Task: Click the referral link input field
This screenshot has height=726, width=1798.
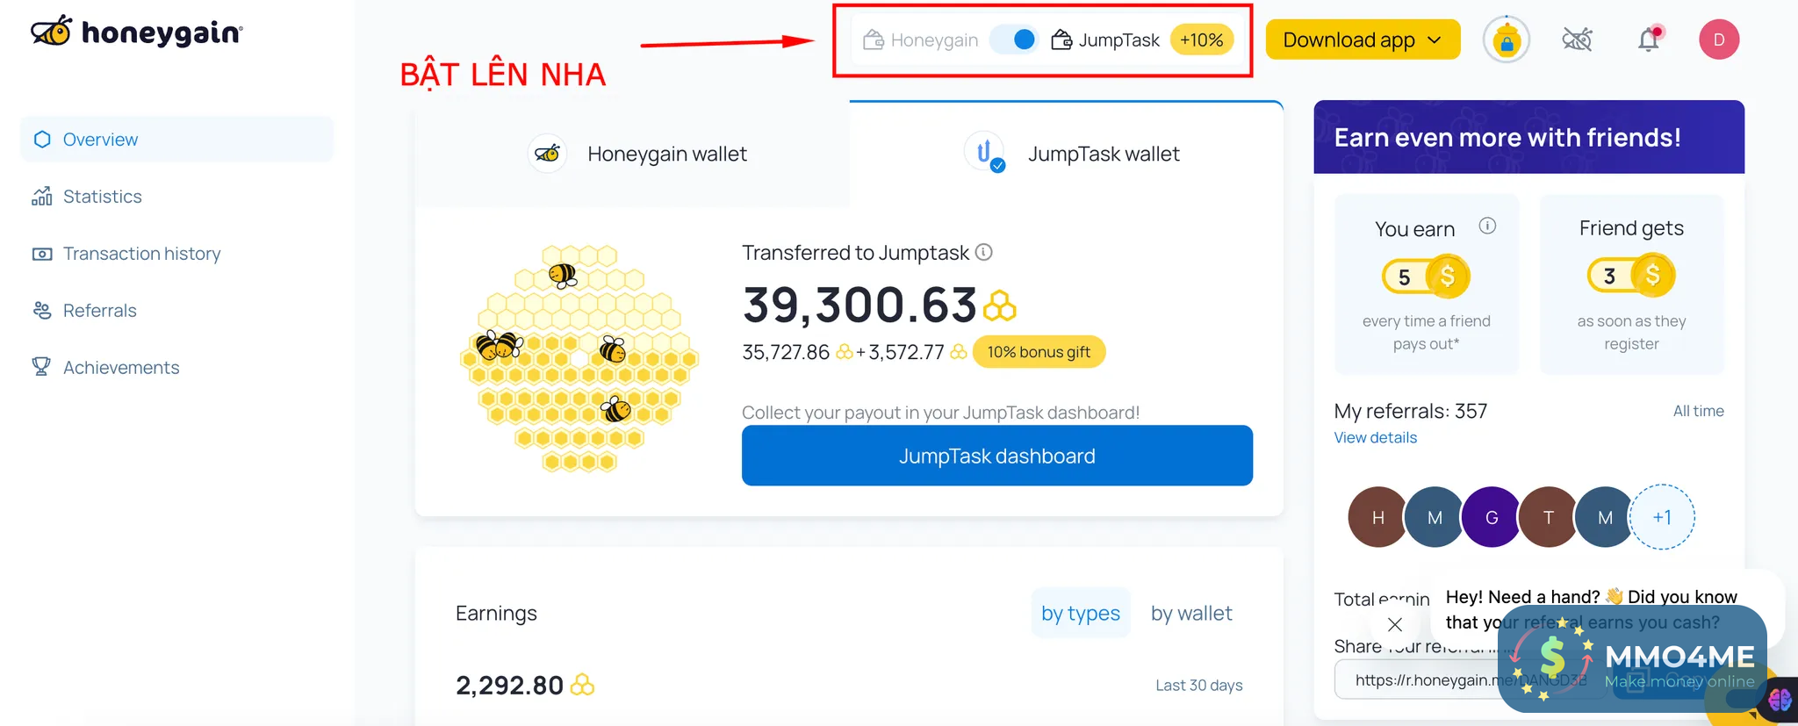Action: (x=1422, y=679)
